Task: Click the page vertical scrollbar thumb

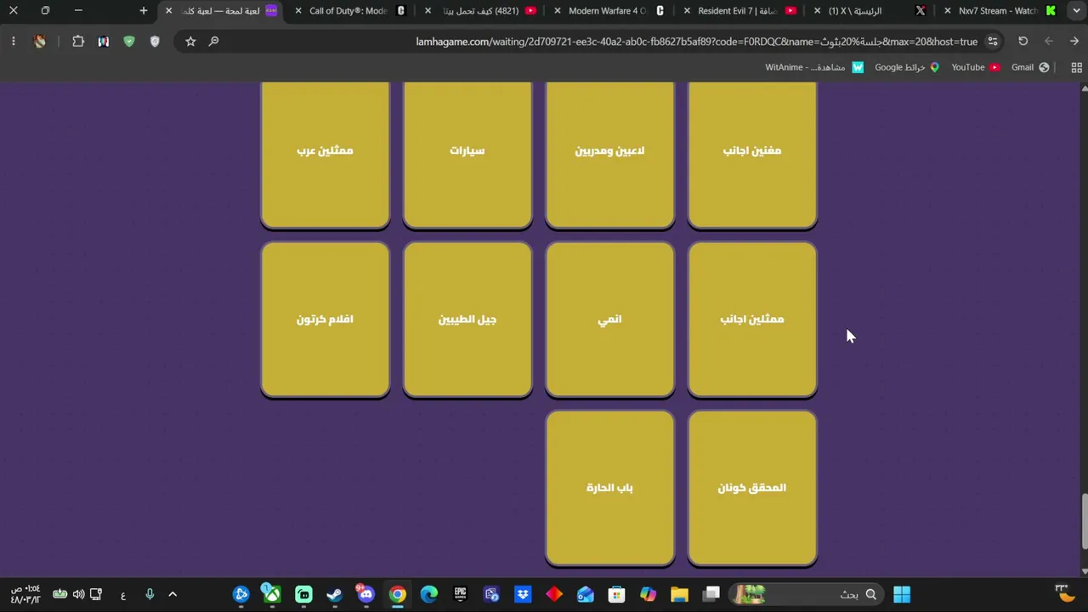Action: 1084,520
